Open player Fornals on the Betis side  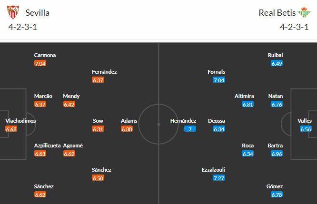tap(217, 72)
